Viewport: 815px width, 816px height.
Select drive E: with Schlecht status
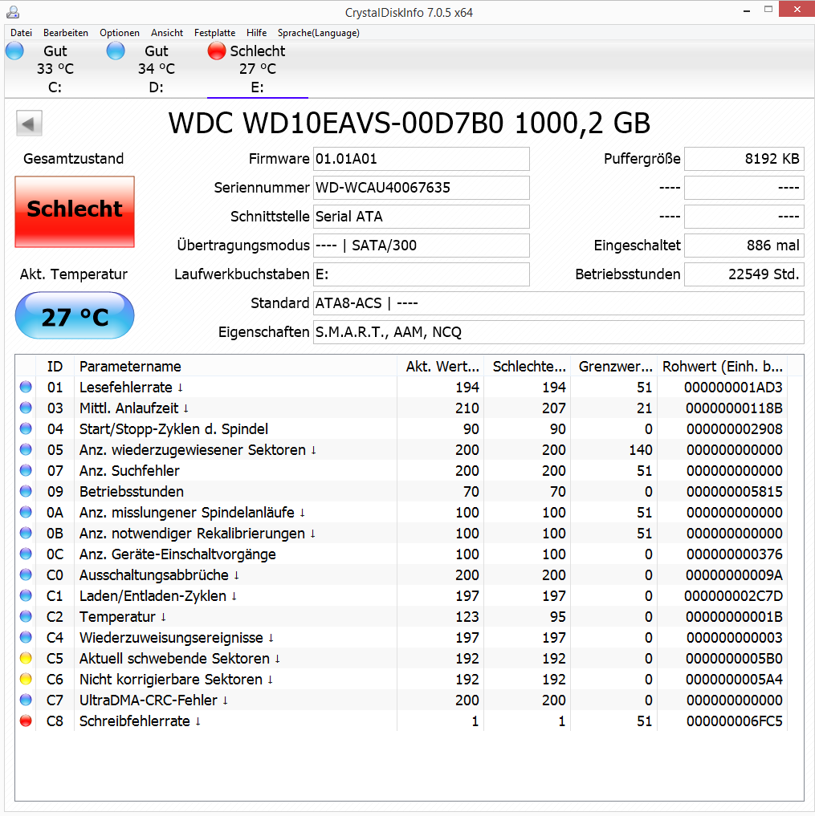(257, 69)
